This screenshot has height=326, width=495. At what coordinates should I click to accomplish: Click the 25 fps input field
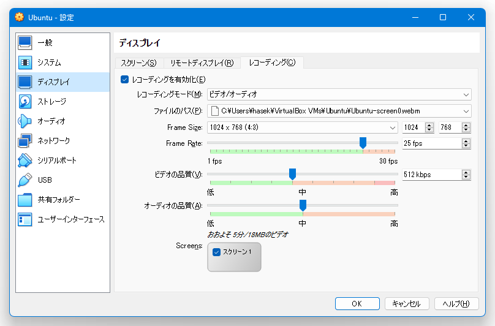[432, 143]
